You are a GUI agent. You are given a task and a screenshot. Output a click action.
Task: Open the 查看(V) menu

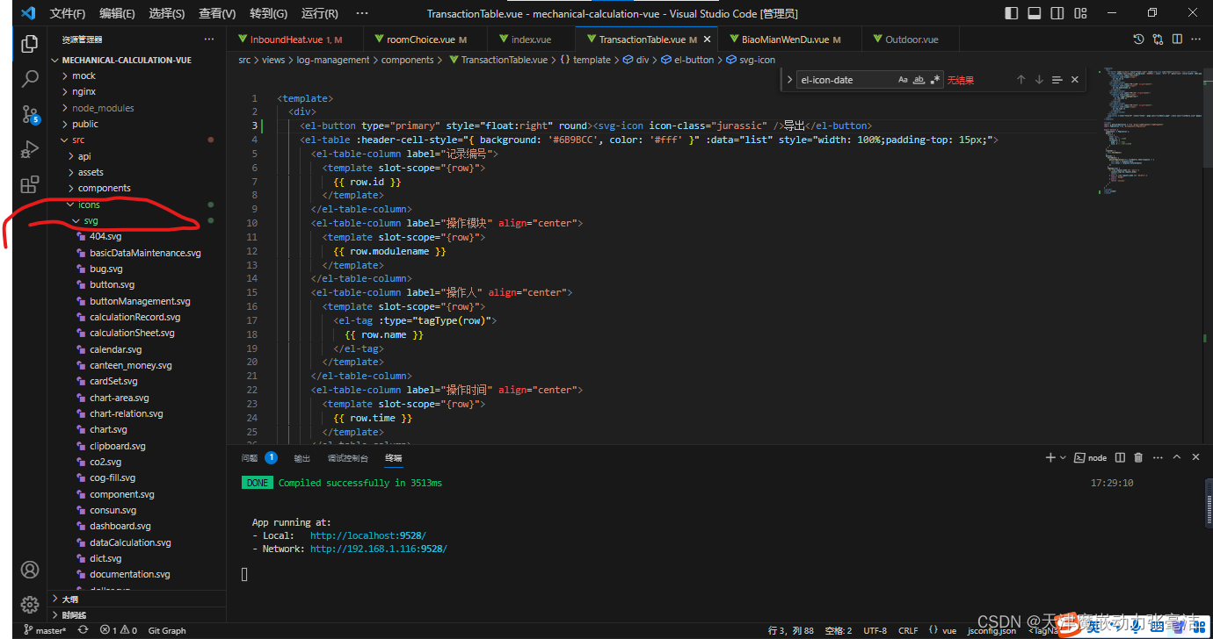tap(217, 13)
